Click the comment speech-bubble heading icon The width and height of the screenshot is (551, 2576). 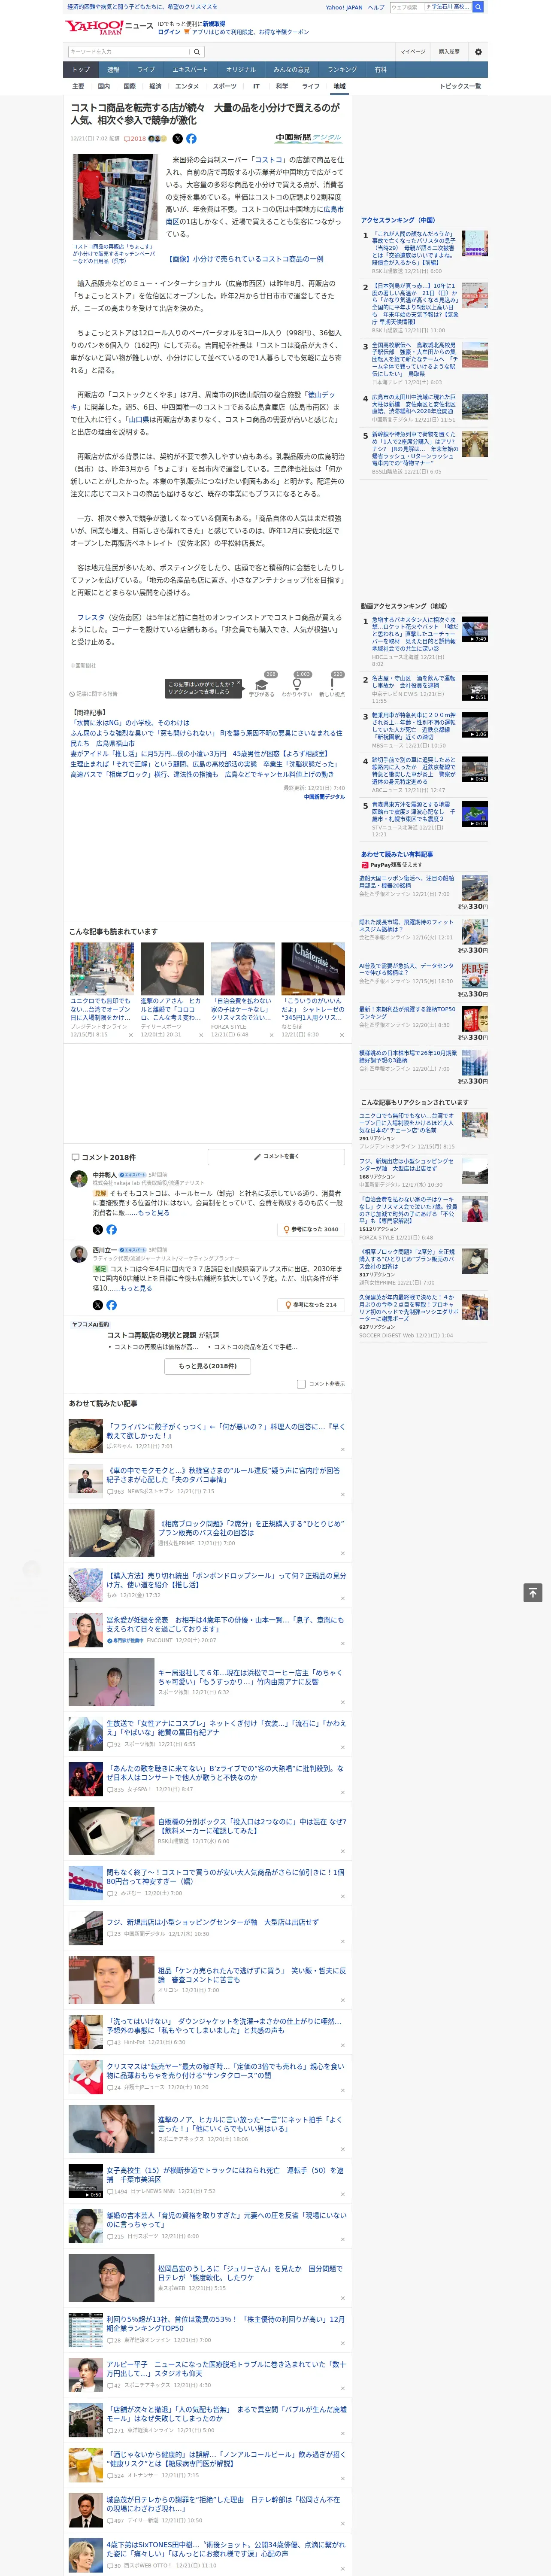[x=75, y=1157]
